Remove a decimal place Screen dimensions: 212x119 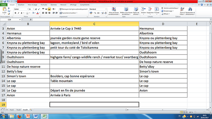106,13
